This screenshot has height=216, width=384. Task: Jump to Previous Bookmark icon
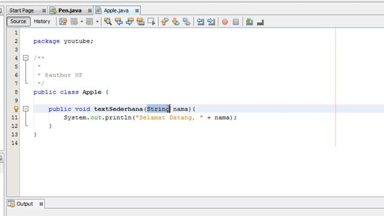pos(165,22)
